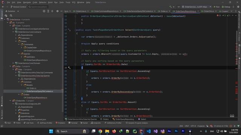The image size is (241, 135).
Task: Open the run configuration dropdown OrderService API https
Action: click(197, 7)
